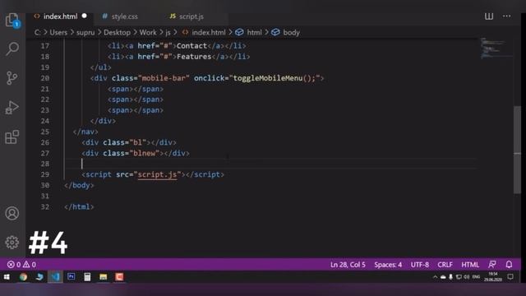Click line number 20 in gutter
The width and height of the screenshot is (526, 296).
click(44, 78)
